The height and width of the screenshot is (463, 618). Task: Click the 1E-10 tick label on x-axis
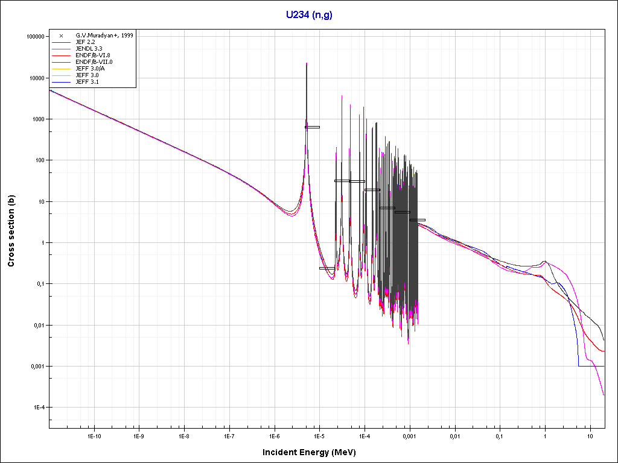tap(93, 435)
